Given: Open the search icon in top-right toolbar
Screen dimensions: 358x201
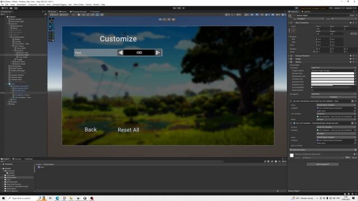Looking at the screenshot, I should tap(331, 8).
